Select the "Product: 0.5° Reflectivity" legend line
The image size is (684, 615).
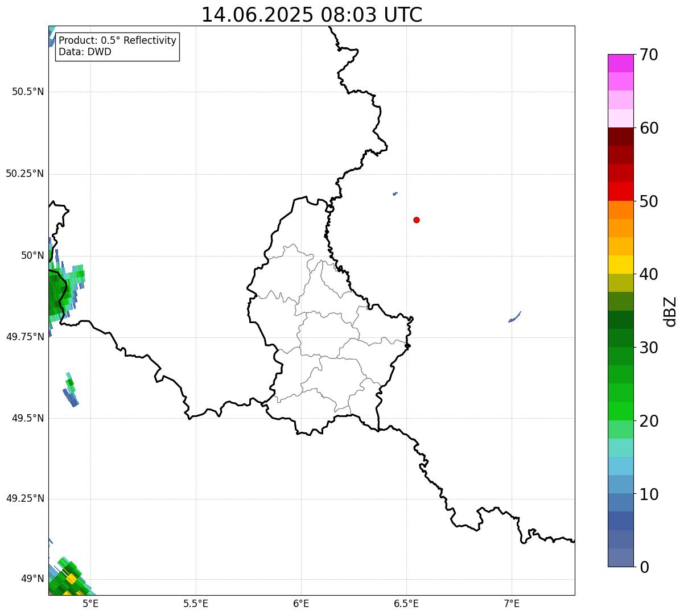coord(117,41)
